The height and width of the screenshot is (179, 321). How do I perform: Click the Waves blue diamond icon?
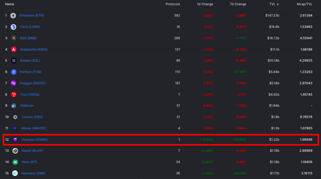(15, 128)
